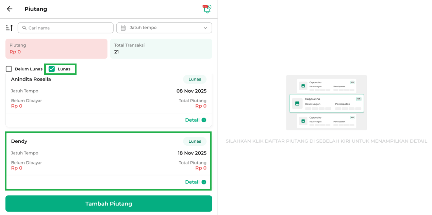This screenshot has width=432, height=215.
Task: Open Detail link for Anindita Rosella
Action: (192, 120)
